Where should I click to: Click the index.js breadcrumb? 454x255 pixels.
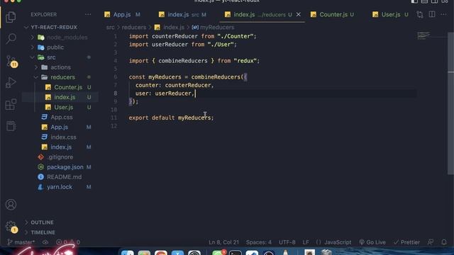tap(173, 27)
